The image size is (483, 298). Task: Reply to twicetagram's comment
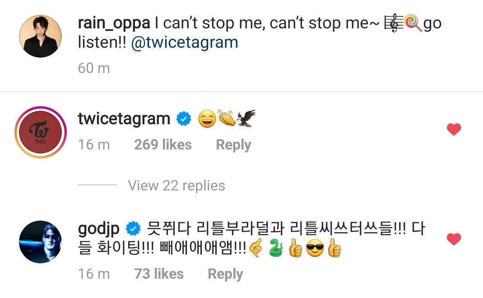pos(233,144)
